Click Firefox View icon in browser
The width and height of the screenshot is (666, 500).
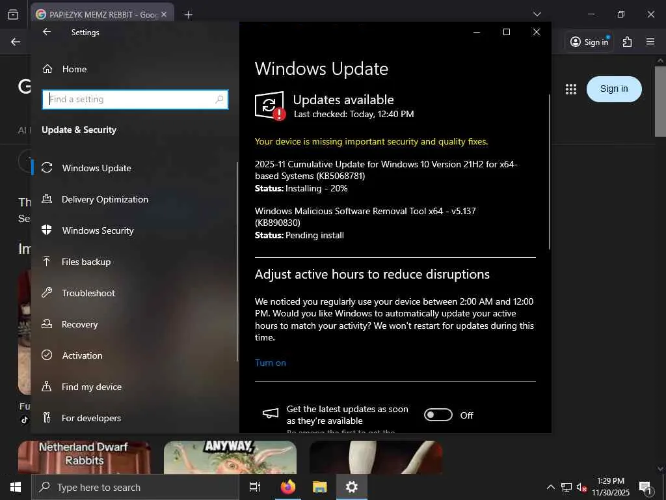pos(13,14)
